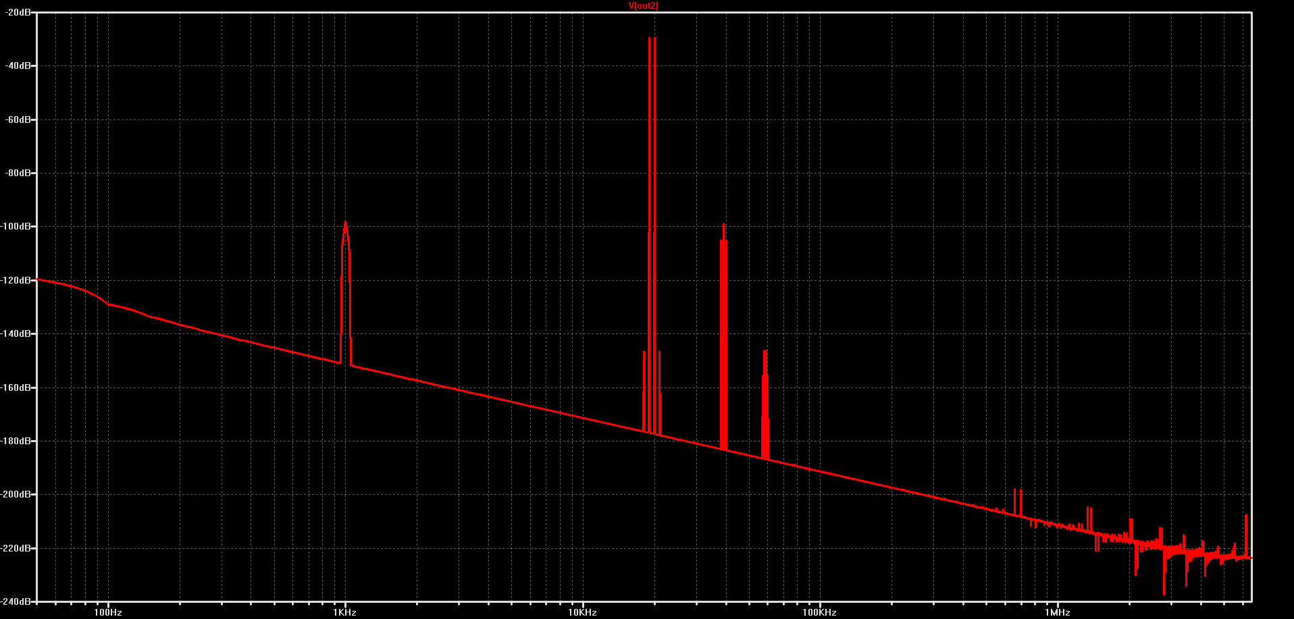Click the harmonic peak near 60KHz

click(765, 352)
